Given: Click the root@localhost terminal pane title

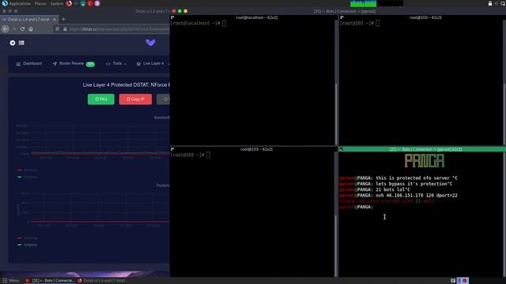Looking at the screenshot, I should click(257, 17).
